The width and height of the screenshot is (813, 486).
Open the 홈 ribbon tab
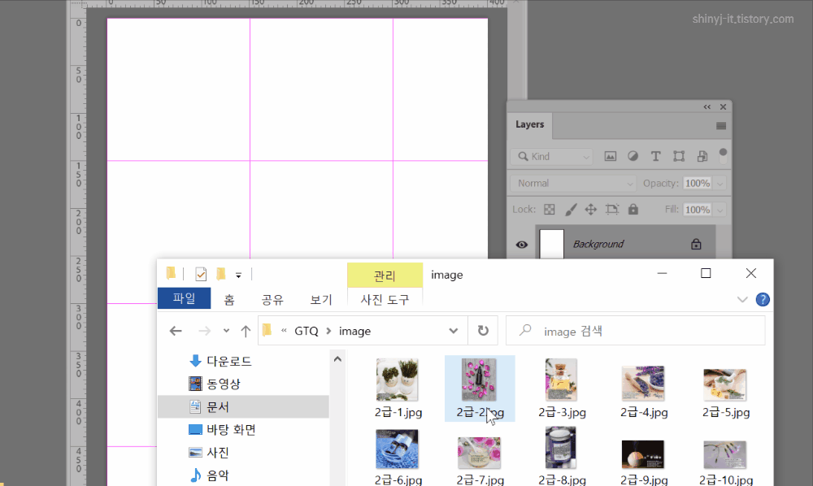click(229, 299)
